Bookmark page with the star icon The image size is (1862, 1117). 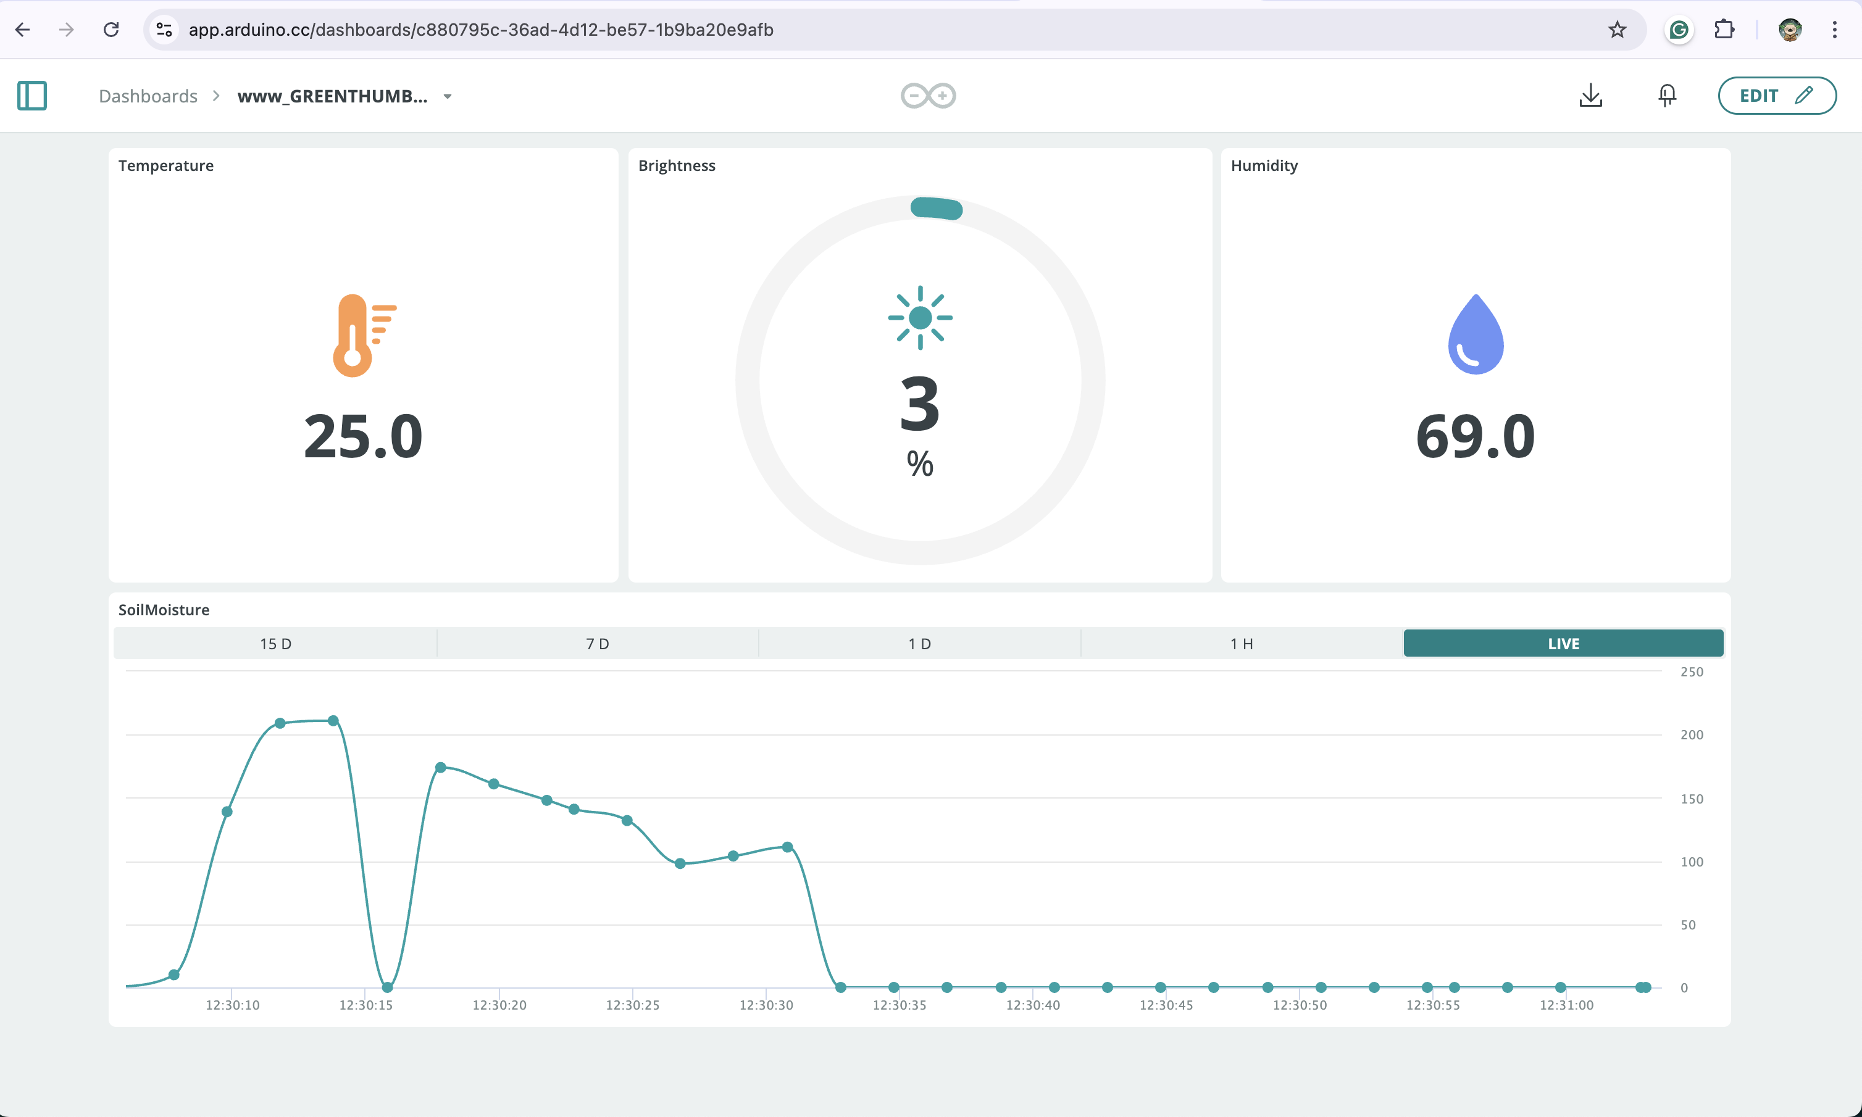(1616, 30)
